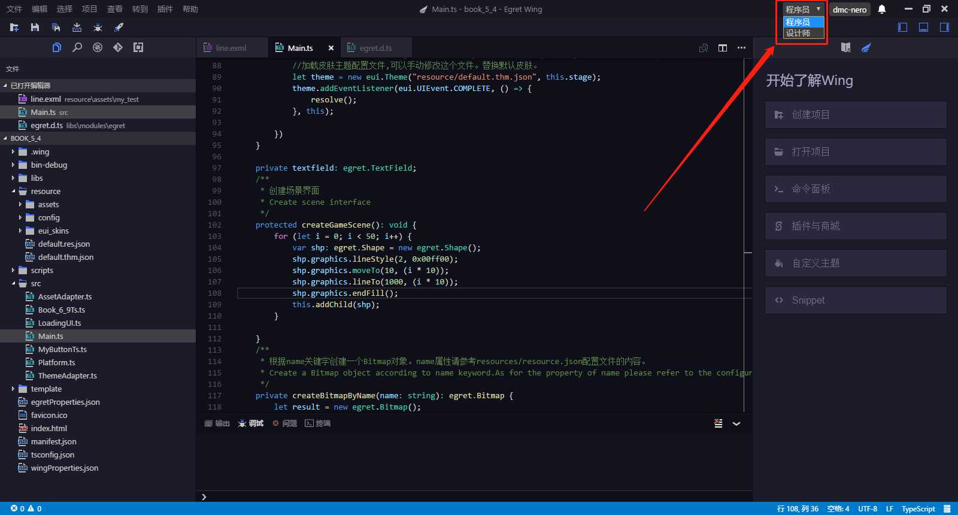Open the debug view sidebar icon
The image size is (958, 515).
tap(98, 47)
